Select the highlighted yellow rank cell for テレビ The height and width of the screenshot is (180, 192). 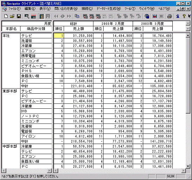(x=59, y=36)
